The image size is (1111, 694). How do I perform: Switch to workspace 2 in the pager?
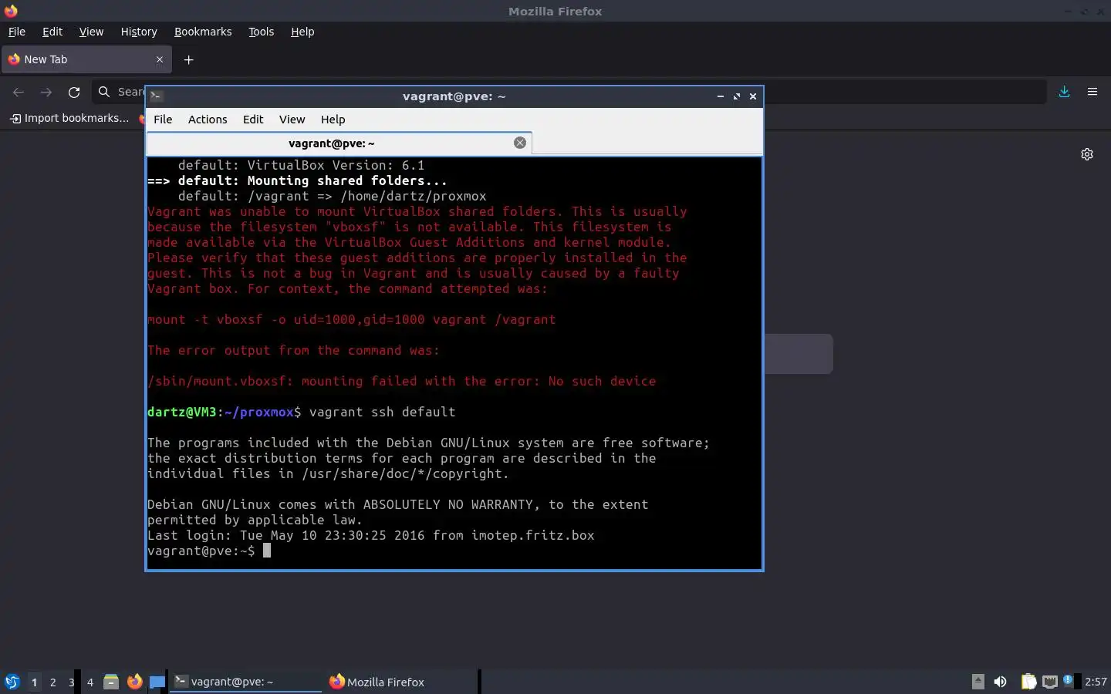(x=52, y=682)
